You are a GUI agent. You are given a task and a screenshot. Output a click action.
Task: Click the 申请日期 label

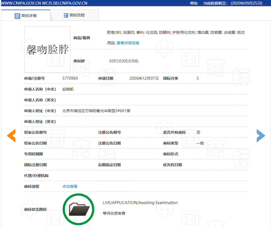tap(106, 78)
